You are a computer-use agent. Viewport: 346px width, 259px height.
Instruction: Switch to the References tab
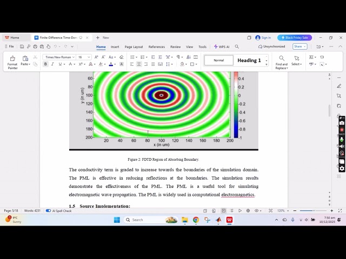pyautogui.click(x=157, y=47)
